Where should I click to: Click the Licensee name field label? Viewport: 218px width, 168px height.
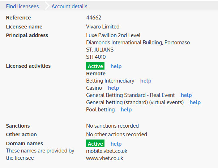tap(24, 26)
